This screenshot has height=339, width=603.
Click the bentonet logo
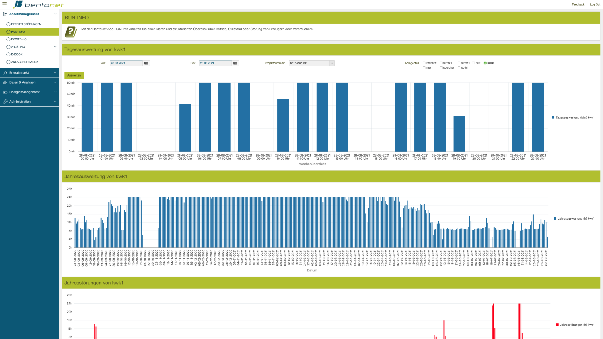pos(39,4)
